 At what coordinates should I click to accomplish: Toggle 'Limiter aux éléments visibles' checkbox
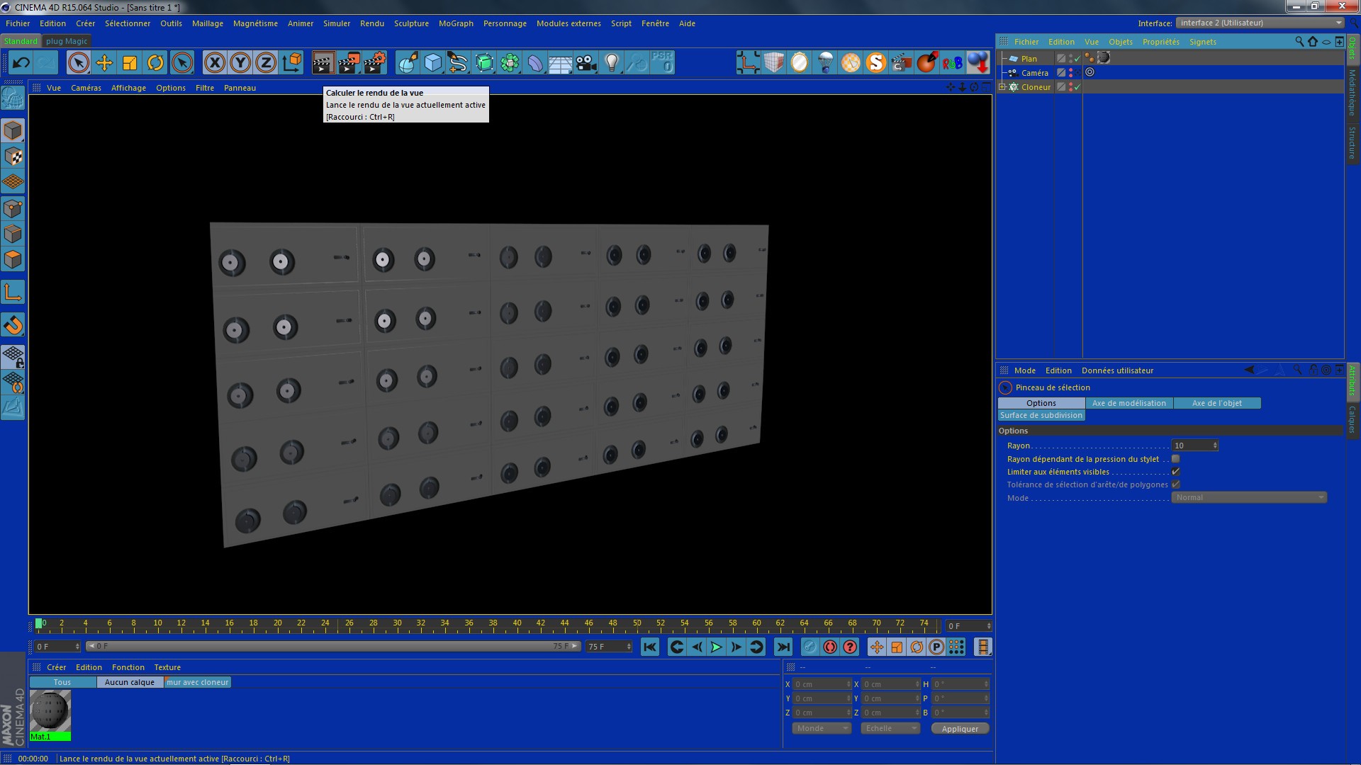pyautogui.click(x=1176, y=472)
